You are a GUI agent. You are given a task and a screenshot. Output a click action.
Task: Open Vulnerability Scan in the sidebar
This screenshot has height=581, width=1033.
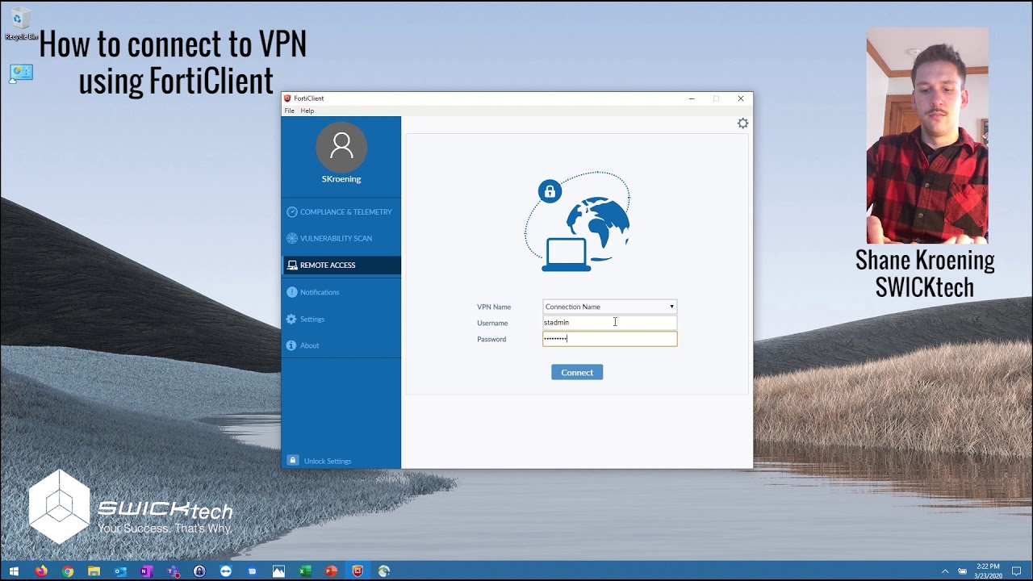click(x=341, y=239)
